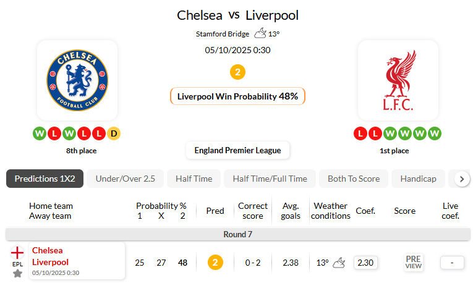The image size is (473, 283).
Task: Click the Liverpool L.F.C. crest logo
Action: pyautogui.click(x=398, y=80)
